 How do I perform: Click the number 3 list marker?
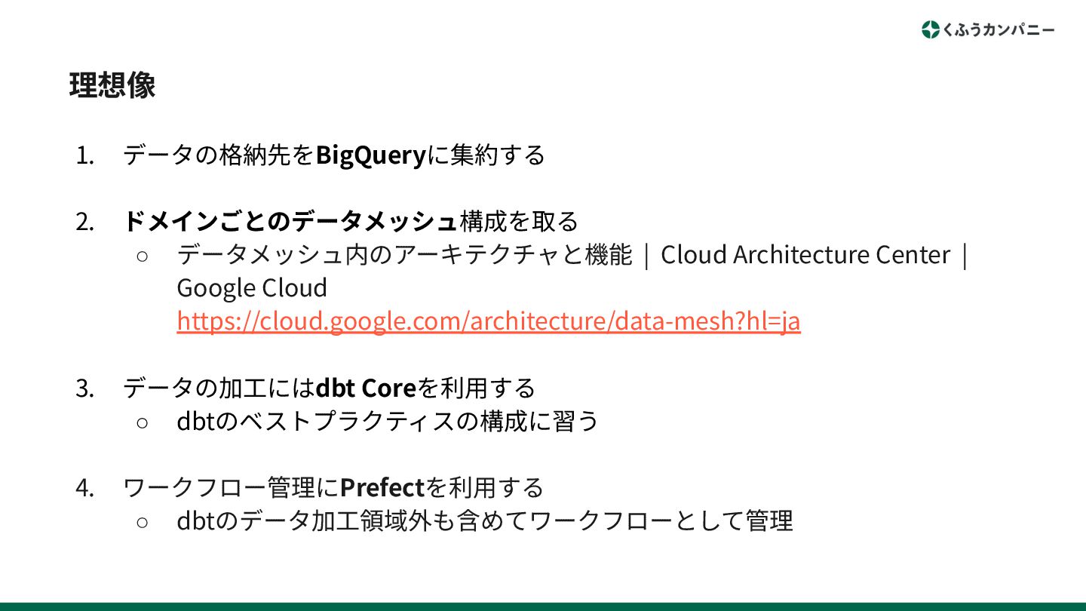point(85,388)
